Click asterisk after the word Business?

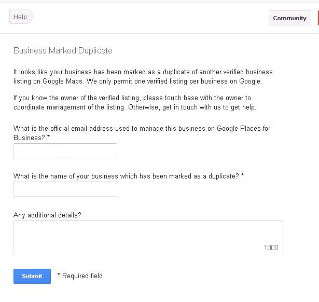48,137
